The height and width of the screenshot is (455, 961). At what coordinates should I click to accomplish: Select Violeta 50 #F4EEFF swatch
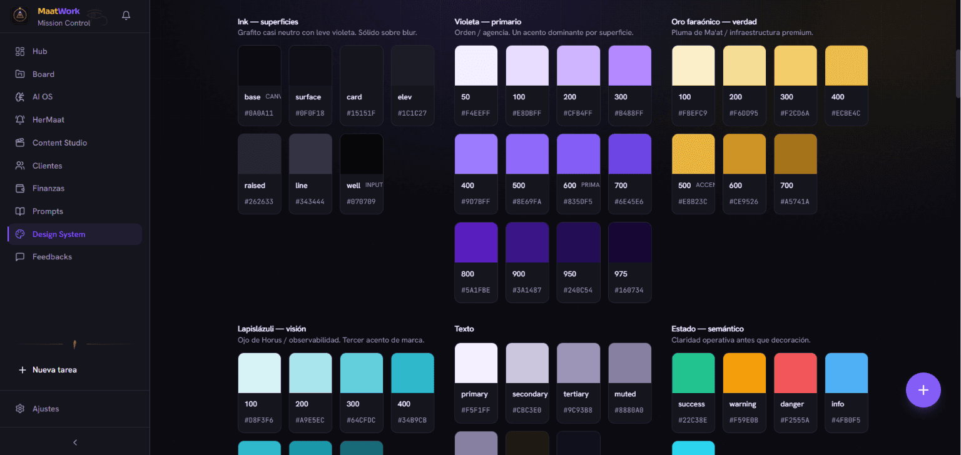tap(476, 86)
